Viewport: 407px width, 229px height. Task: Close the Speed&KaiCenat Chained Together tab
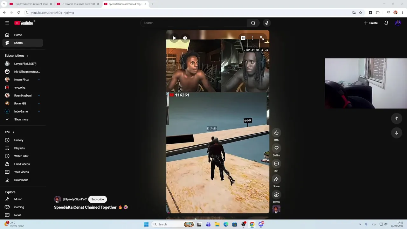coord(146,4)
